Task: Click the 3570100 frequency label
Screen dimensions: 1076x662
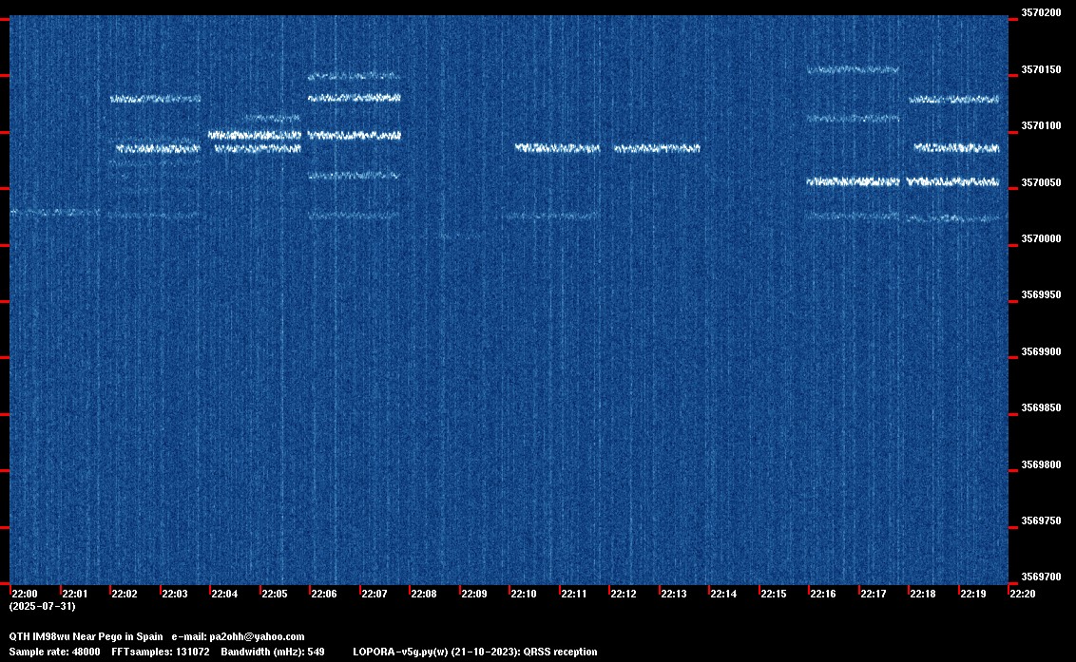Action: (x=1041, y=125)
